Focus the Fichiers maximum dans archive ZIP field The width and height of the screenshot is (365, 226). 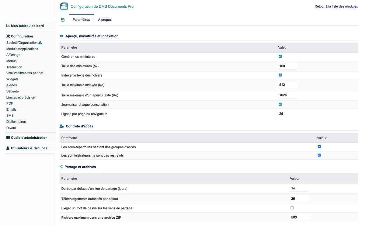pyautogui.click(x=299, y=217)
